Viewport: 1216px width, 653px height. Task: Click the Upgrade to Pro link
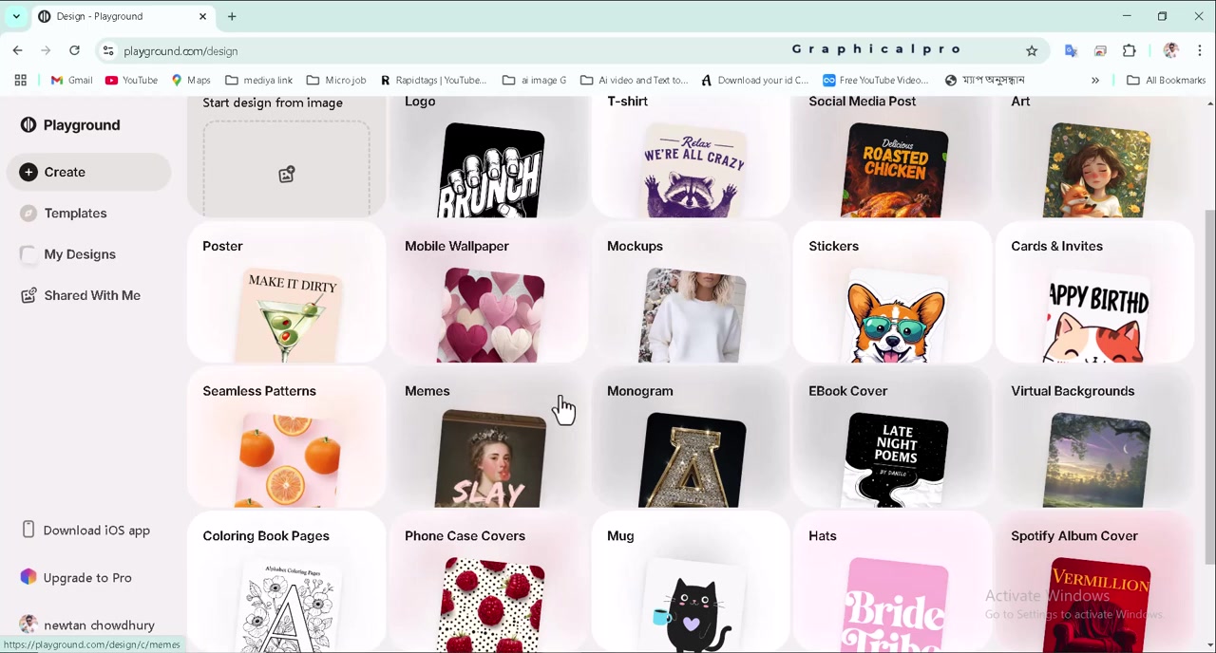[x=87, y=578]
